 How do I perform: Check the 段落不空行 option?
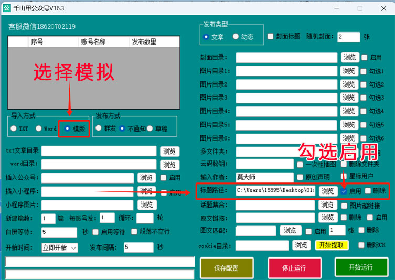pyautogui.click(x=134, y=232)
